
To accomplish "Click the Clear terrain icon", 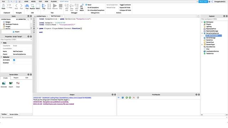I will click(x=18, y=83).
